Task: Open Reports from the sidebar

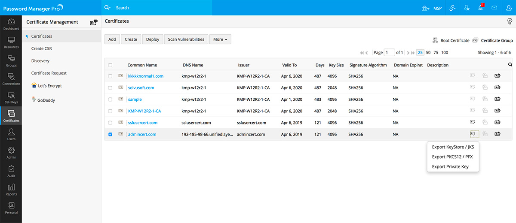Action: (x=11, y=190)
